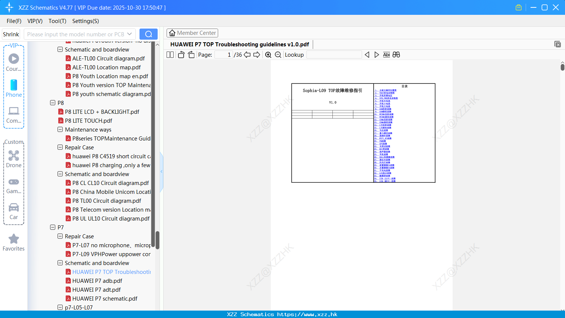The width and height of the screenshot is (565, 318).
Task: Zoom out of the PDF
Action: pos(278,55)
